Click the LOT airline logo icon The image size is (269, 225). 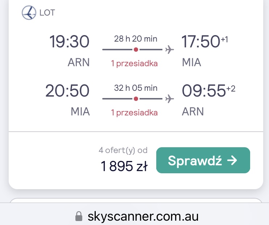[29, 13]
